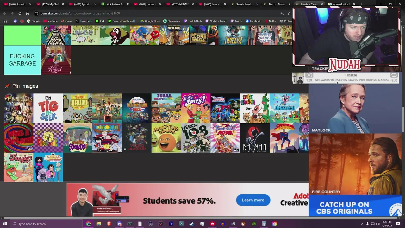View site information icon beside URL

click(x=36, y=13)
